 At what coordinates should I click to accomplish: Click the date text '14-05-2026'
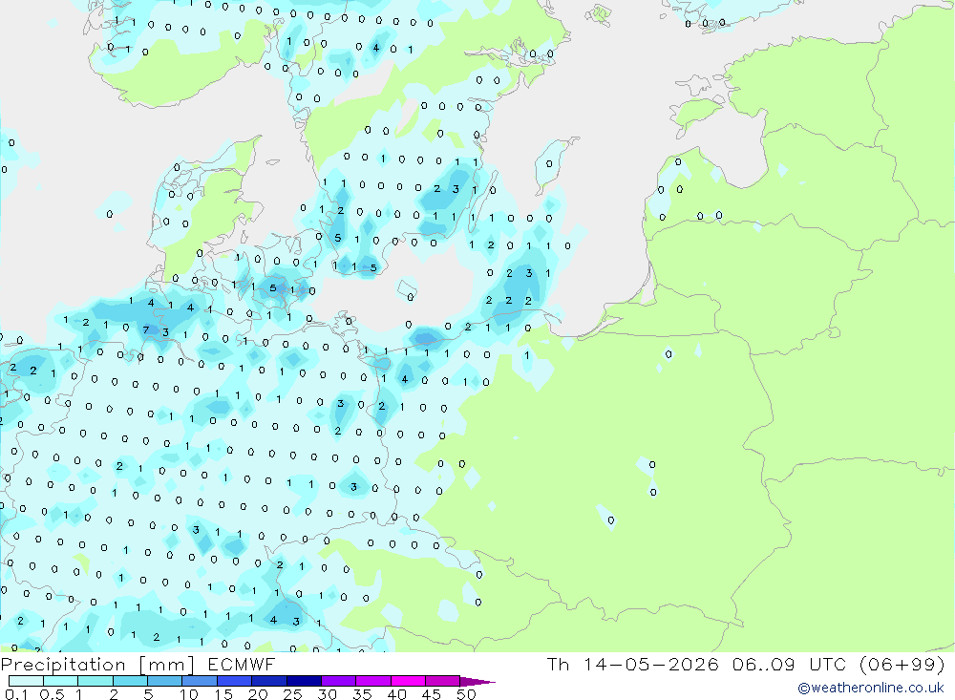pyautogui.click(x=650, y=664)
